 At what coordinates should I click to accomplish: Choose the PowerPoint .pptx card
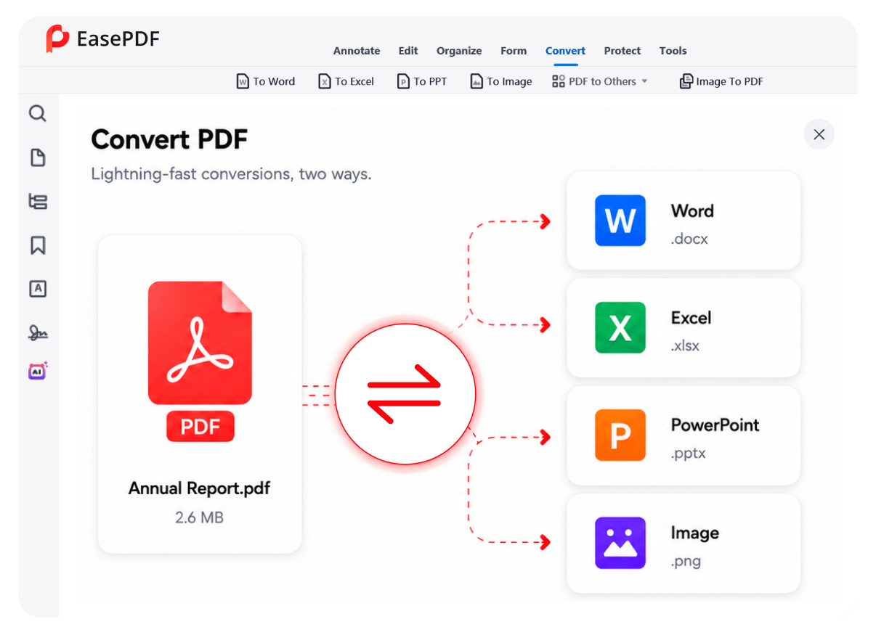coord(684,435)
